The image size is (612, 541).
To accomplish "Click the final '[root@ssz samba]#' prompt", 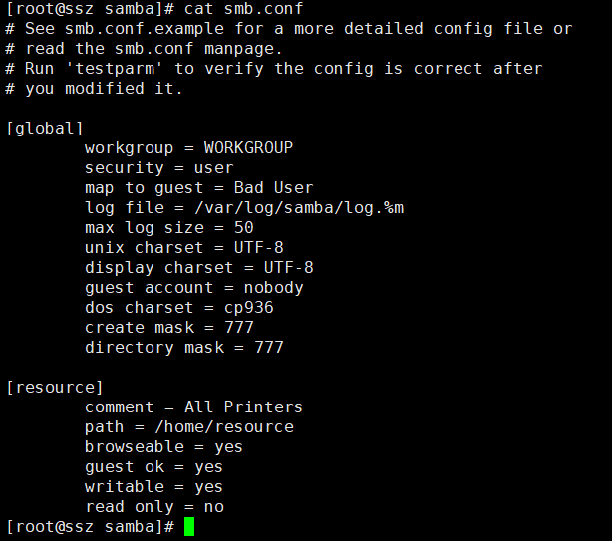I will pyautogui.click(x=90, y=527).
